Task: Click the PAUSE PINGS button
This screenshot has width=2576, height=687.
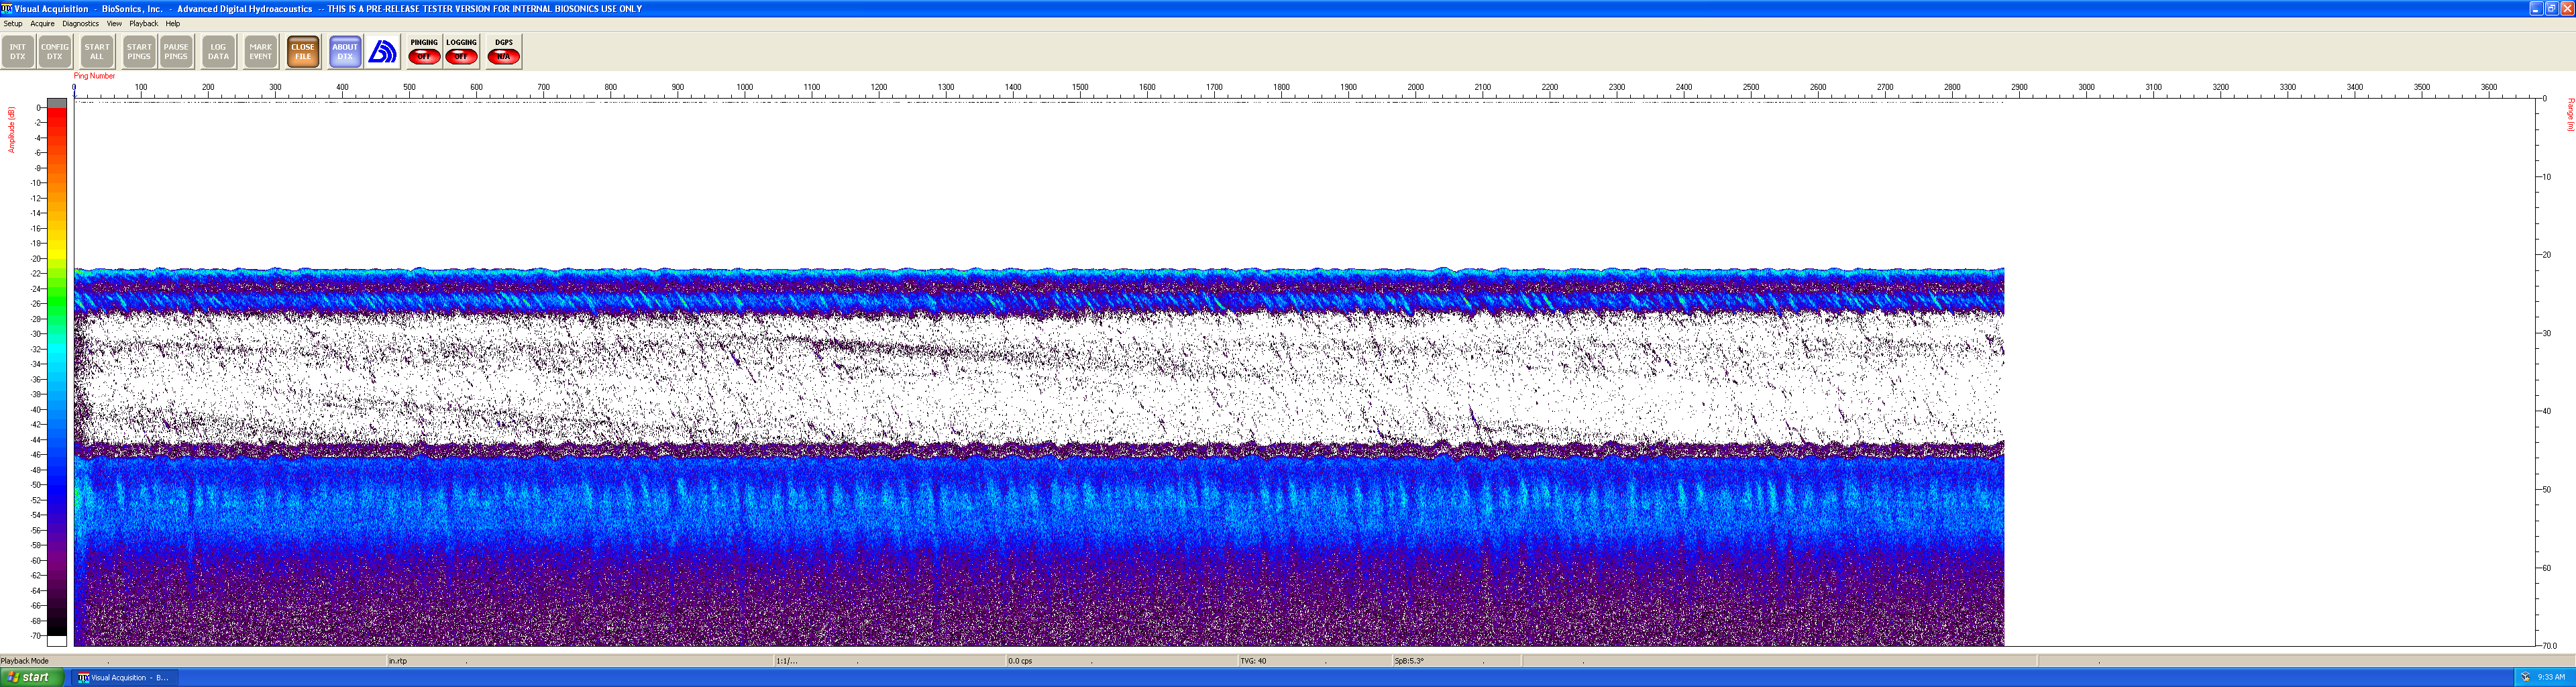Action: click(176, 52)
